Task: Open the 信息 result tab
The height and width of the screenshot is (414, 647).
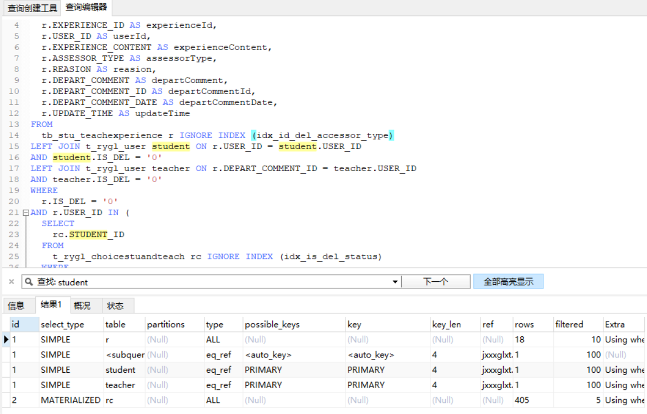Action: pyautogui.click(x=16, y=306)
